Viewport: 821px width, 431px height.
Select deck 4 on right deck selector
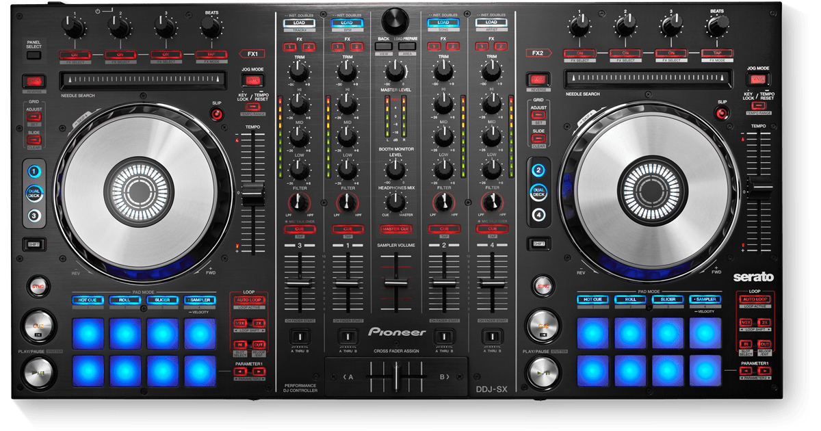[539, 216]
